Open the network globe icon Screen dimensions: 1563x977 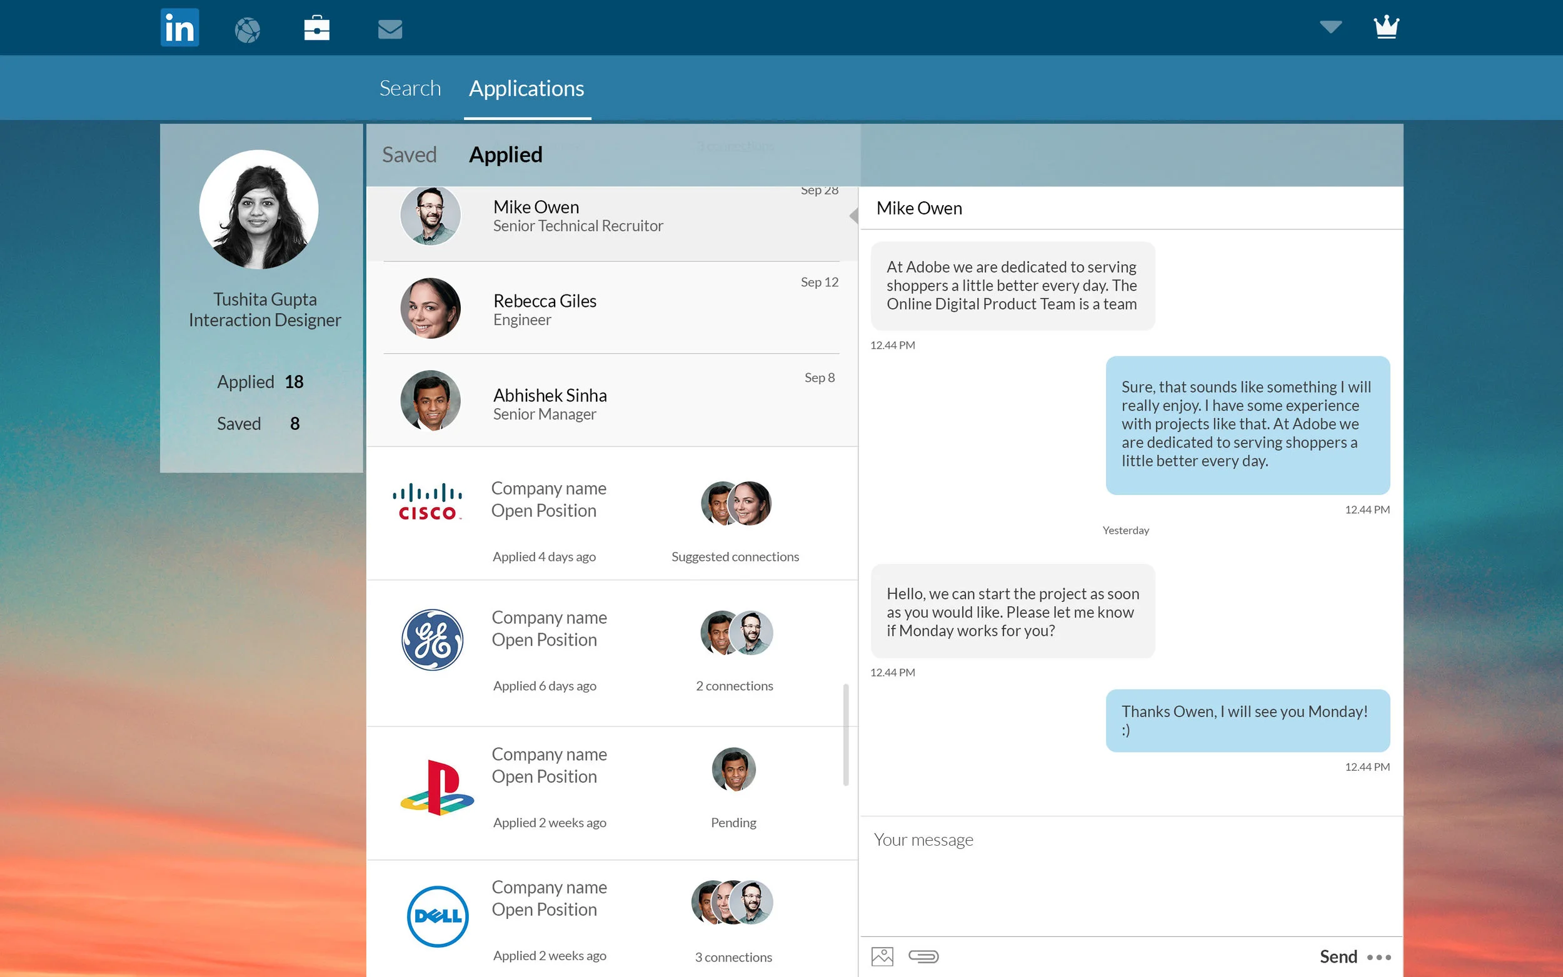(x=248, y=30)
